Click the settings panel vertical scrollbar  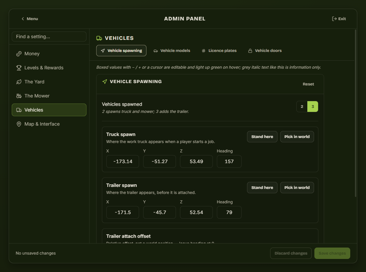(x=356, y=113)
